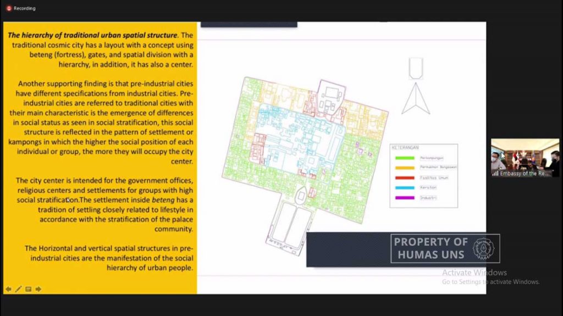Click the green Perkampungan legend swatch
Screen dimensions: 563x316
pos(405,158)
